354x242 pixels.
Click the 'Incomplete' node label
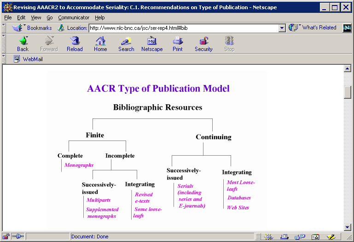120,156
